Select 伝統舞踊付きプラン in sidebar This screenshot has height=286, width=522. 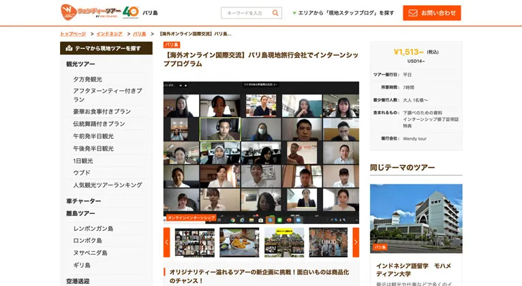tap(99, 124)
